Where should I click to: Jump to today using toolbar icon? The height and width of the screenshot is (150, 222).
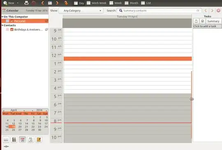tap(50, 3)
